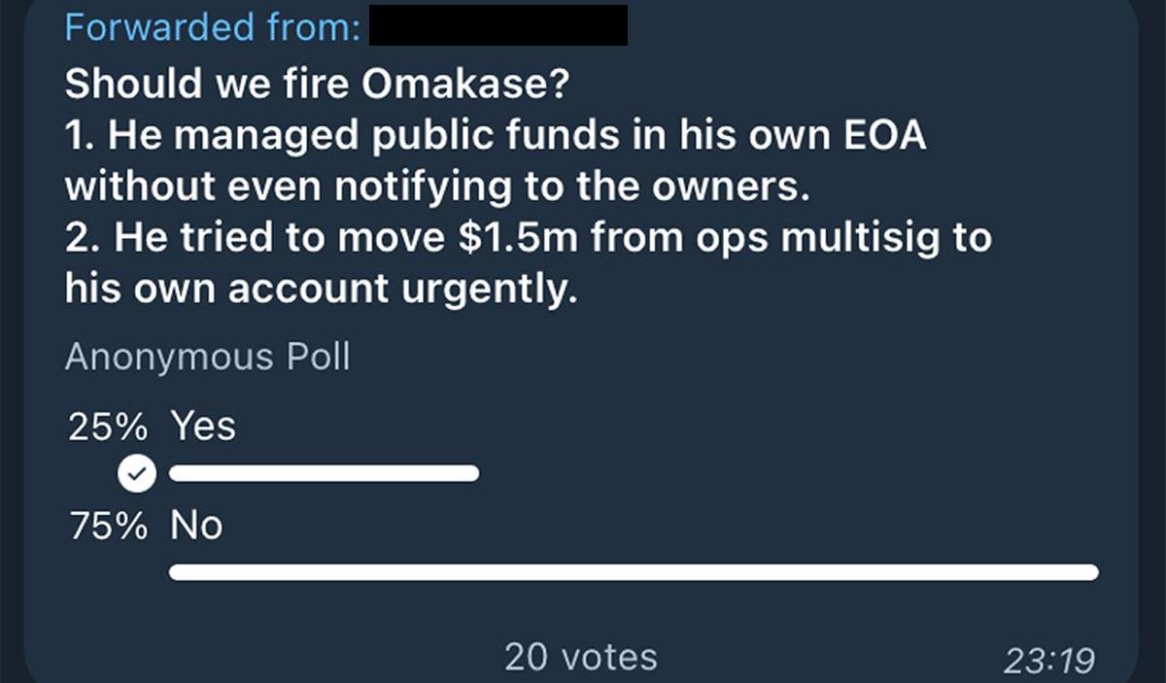This screenshot has height=683, width=1166.
Task: Click the Yes option result bar
Action: pyautogui.click(x=324, y=474)
